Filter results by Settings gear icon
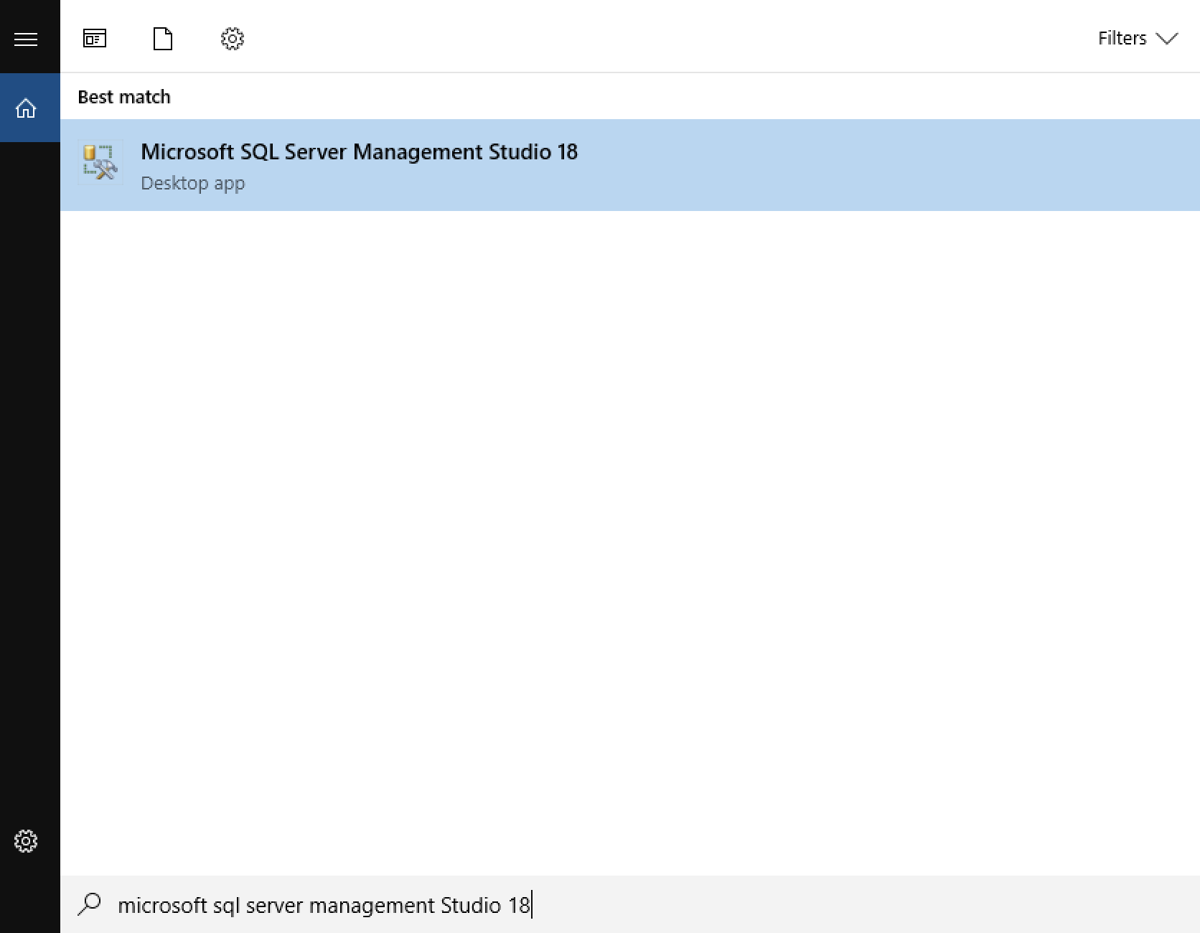Screen dimensions: 1200x933 [233, 39]
